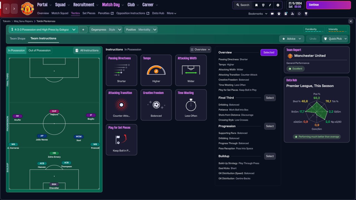Viewport: 356px width, 200px height.
Task: Expand the Advice dropdown
Action: 291,39
